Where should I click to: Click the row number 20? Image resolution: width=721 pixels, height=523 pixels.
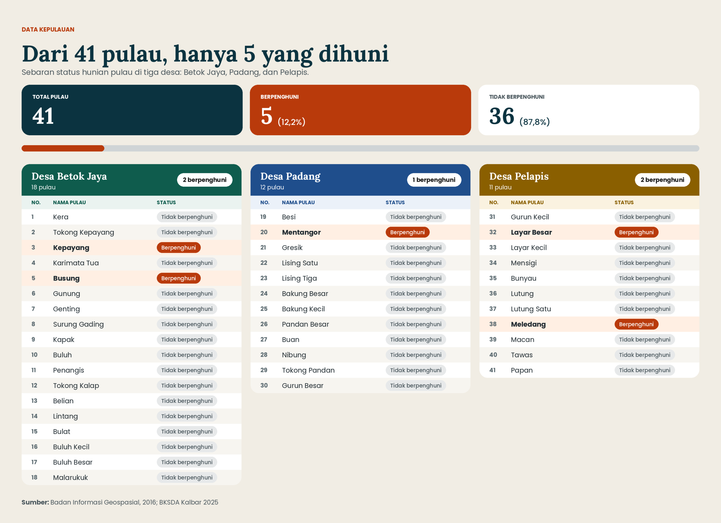[x=264, y=232]
